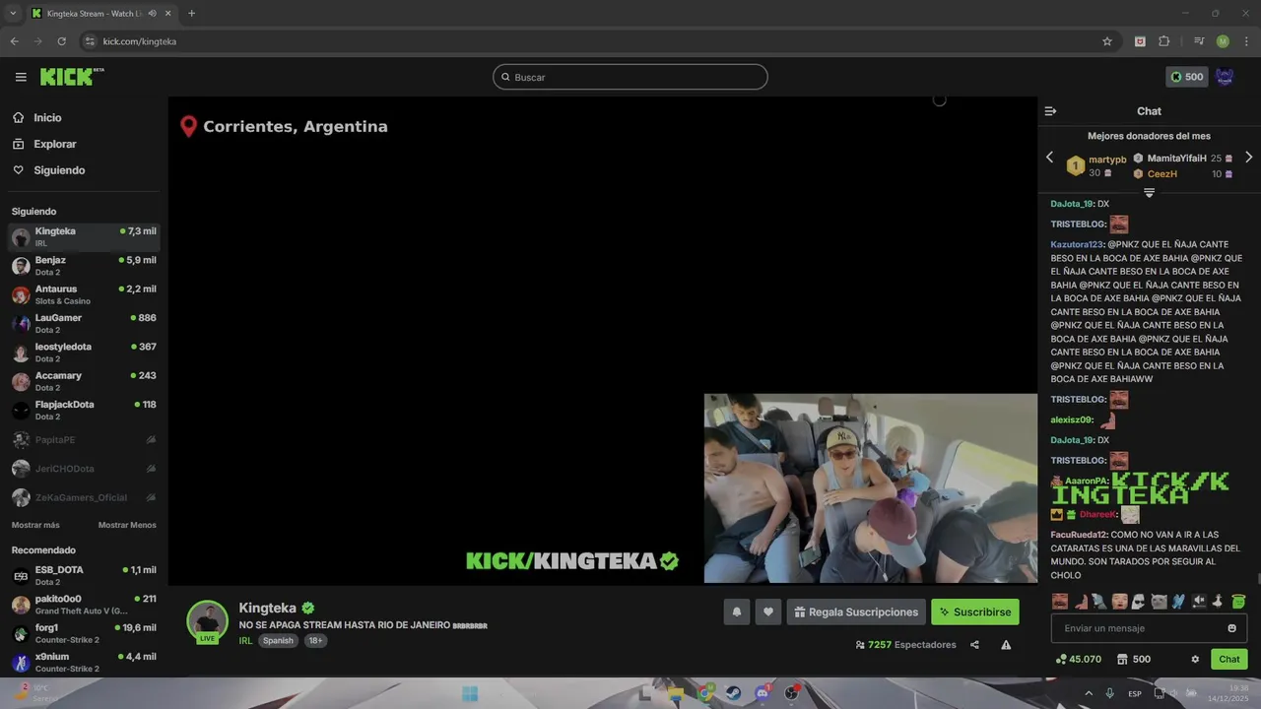Open the tab search dropdown arrow in the top-left corner
Image resolution: width=1261 pixels, height=709 pixels.
tap(13, 14)
